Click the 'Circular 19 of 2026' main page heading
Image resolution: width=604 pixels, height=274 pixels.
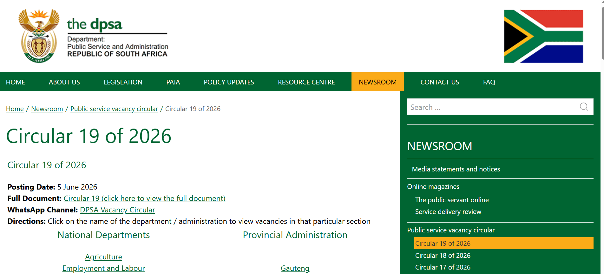89,136
